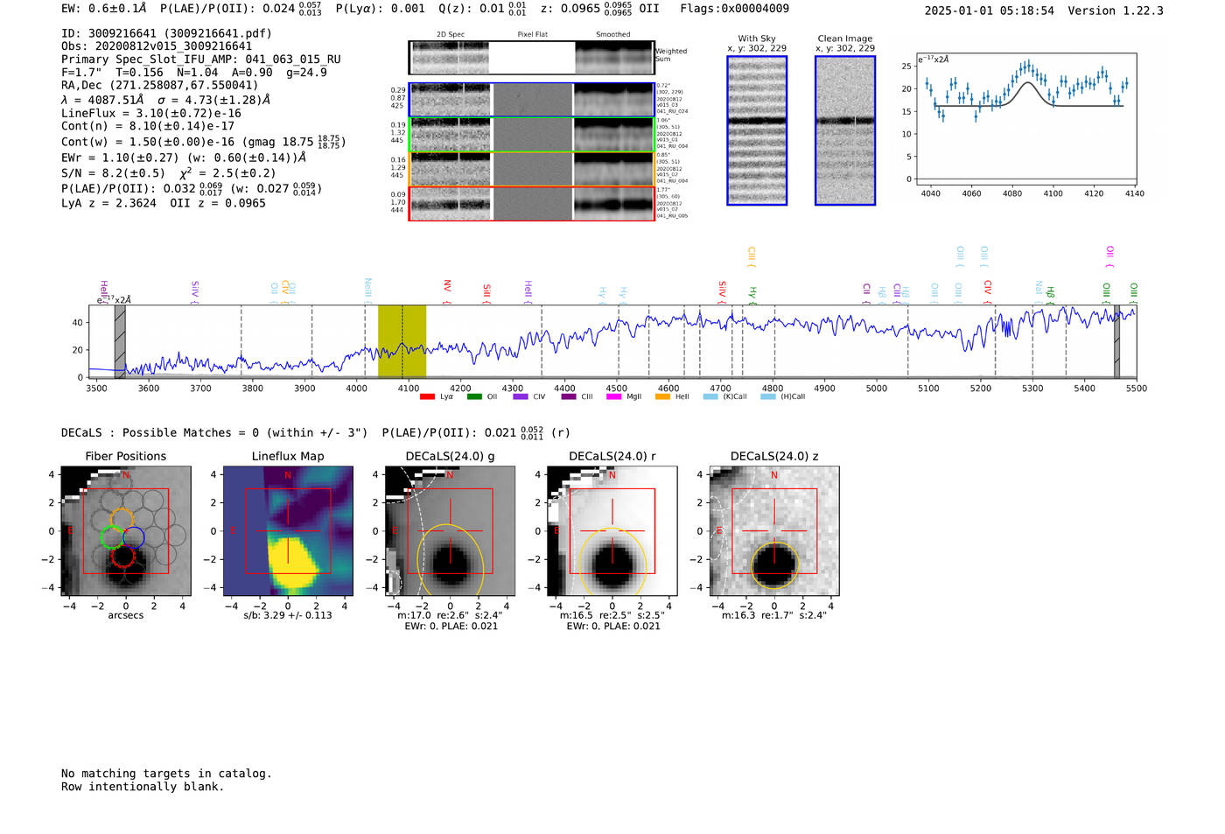This screenshot has height=834, width=1225.
Task: Click the green OII legend swatch
Action: pyautogui.click(x=474, y=397)
